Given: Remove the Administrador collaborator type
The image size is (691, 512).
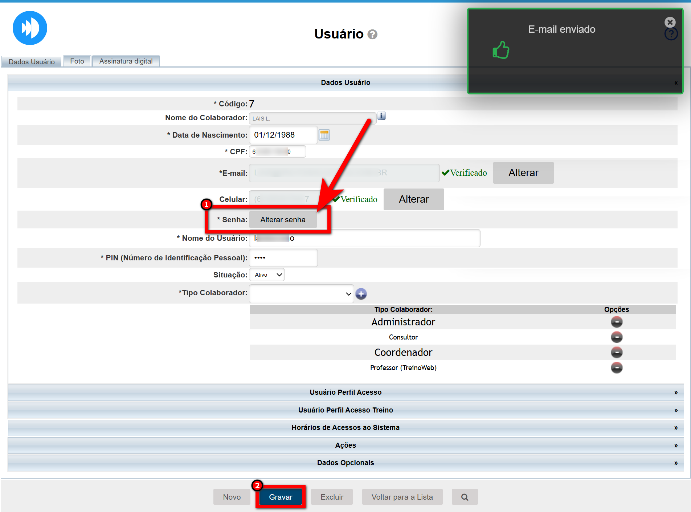Looking at the screenshot, I should (616, 322).
